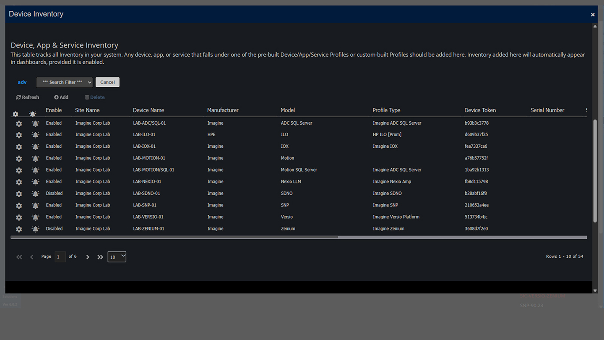The width and height of the screenshot is (604, 340).
Task: Open settings gear for LAB-VERSIO-01 row
Action: (x=19, y=217)
